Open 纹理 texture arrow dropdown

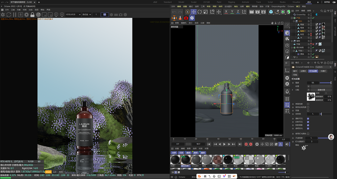coord(309,86)
